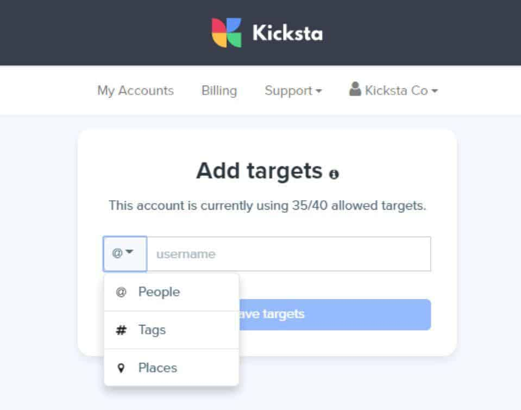Expand the Kicksta Co account dropdown
Viewport: 521px width, 410px height.
393,90
